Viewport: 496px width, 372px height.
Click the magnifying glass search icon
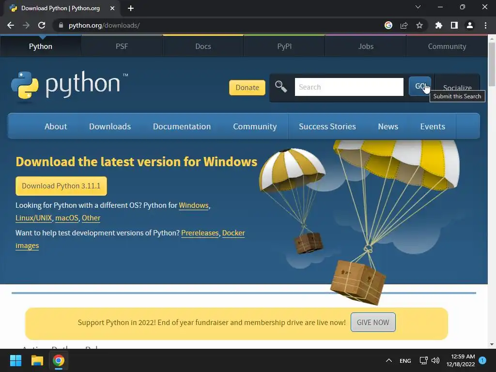coord(281,86)
